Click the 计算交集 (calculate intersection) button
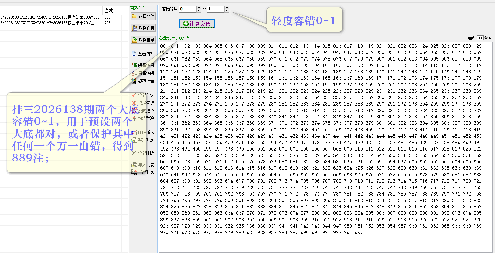 coord(197,24)
